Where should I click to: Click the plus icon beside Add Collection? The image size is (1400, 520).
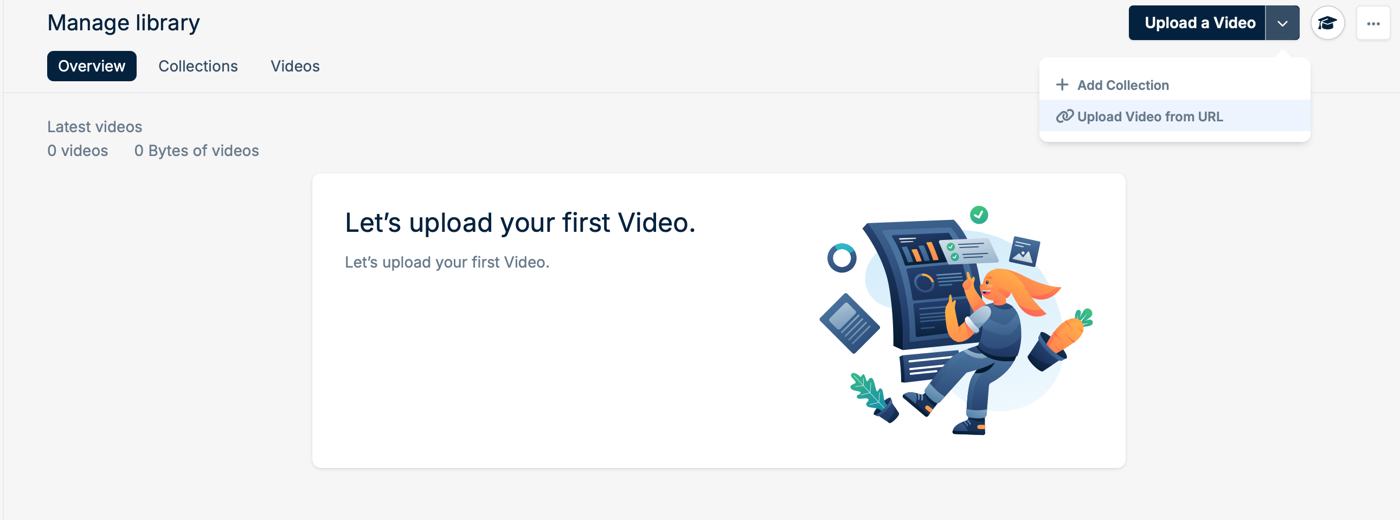(x=1062, y=85)
